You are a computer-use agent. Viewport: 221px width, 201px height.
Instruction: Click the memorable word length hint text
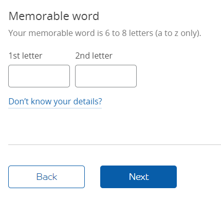coord(105,33)
